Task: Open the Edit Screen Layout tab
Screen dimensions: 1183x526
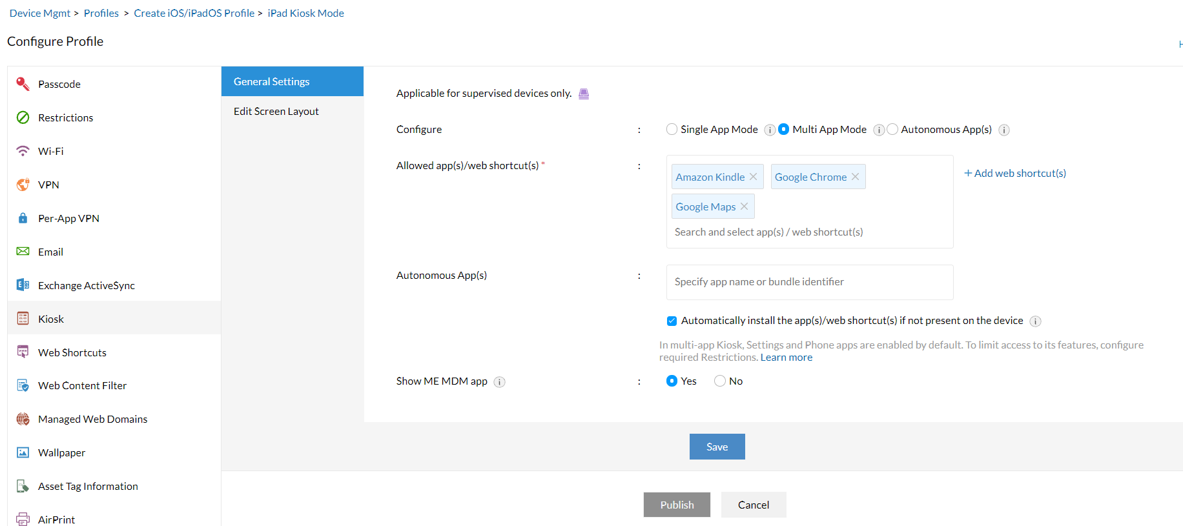Action: pyautogui.click(x=276, y=111)
